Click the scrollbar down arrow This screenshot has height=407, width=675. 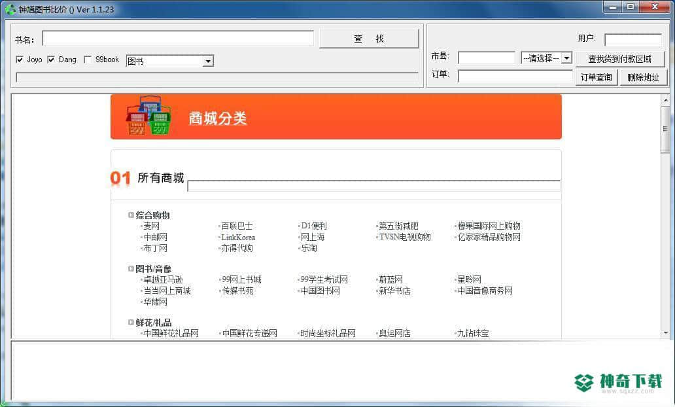tap(666, 333)
